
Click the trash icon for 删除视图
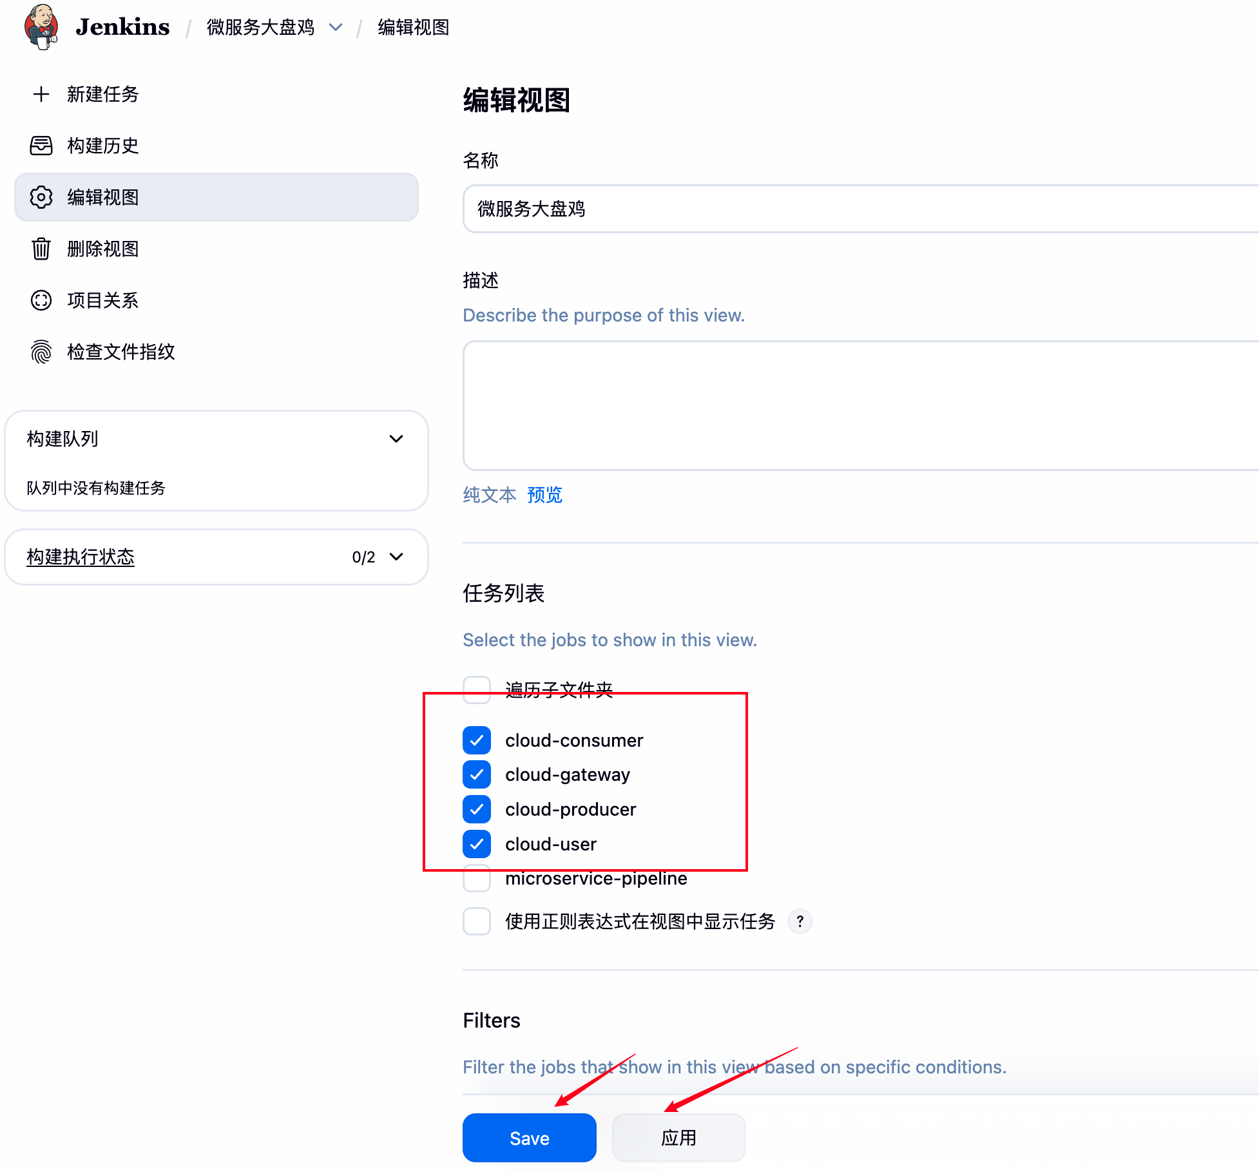point(41,249)
